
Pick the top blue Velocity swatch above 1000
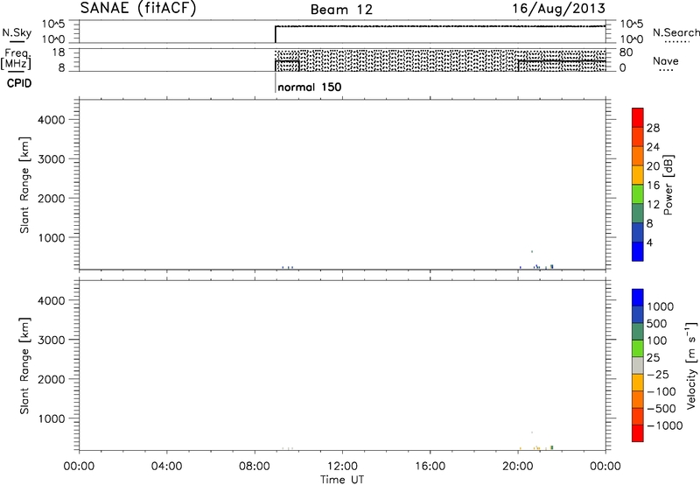[x=638, y=298]
